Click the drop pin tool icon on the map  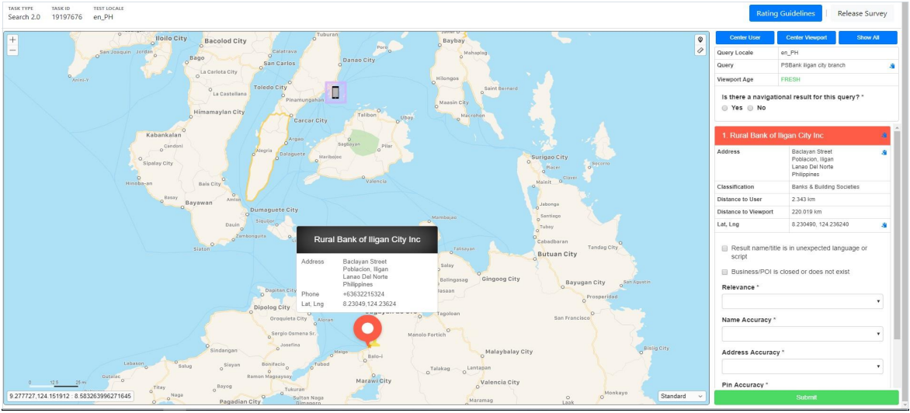click(700, 40)
